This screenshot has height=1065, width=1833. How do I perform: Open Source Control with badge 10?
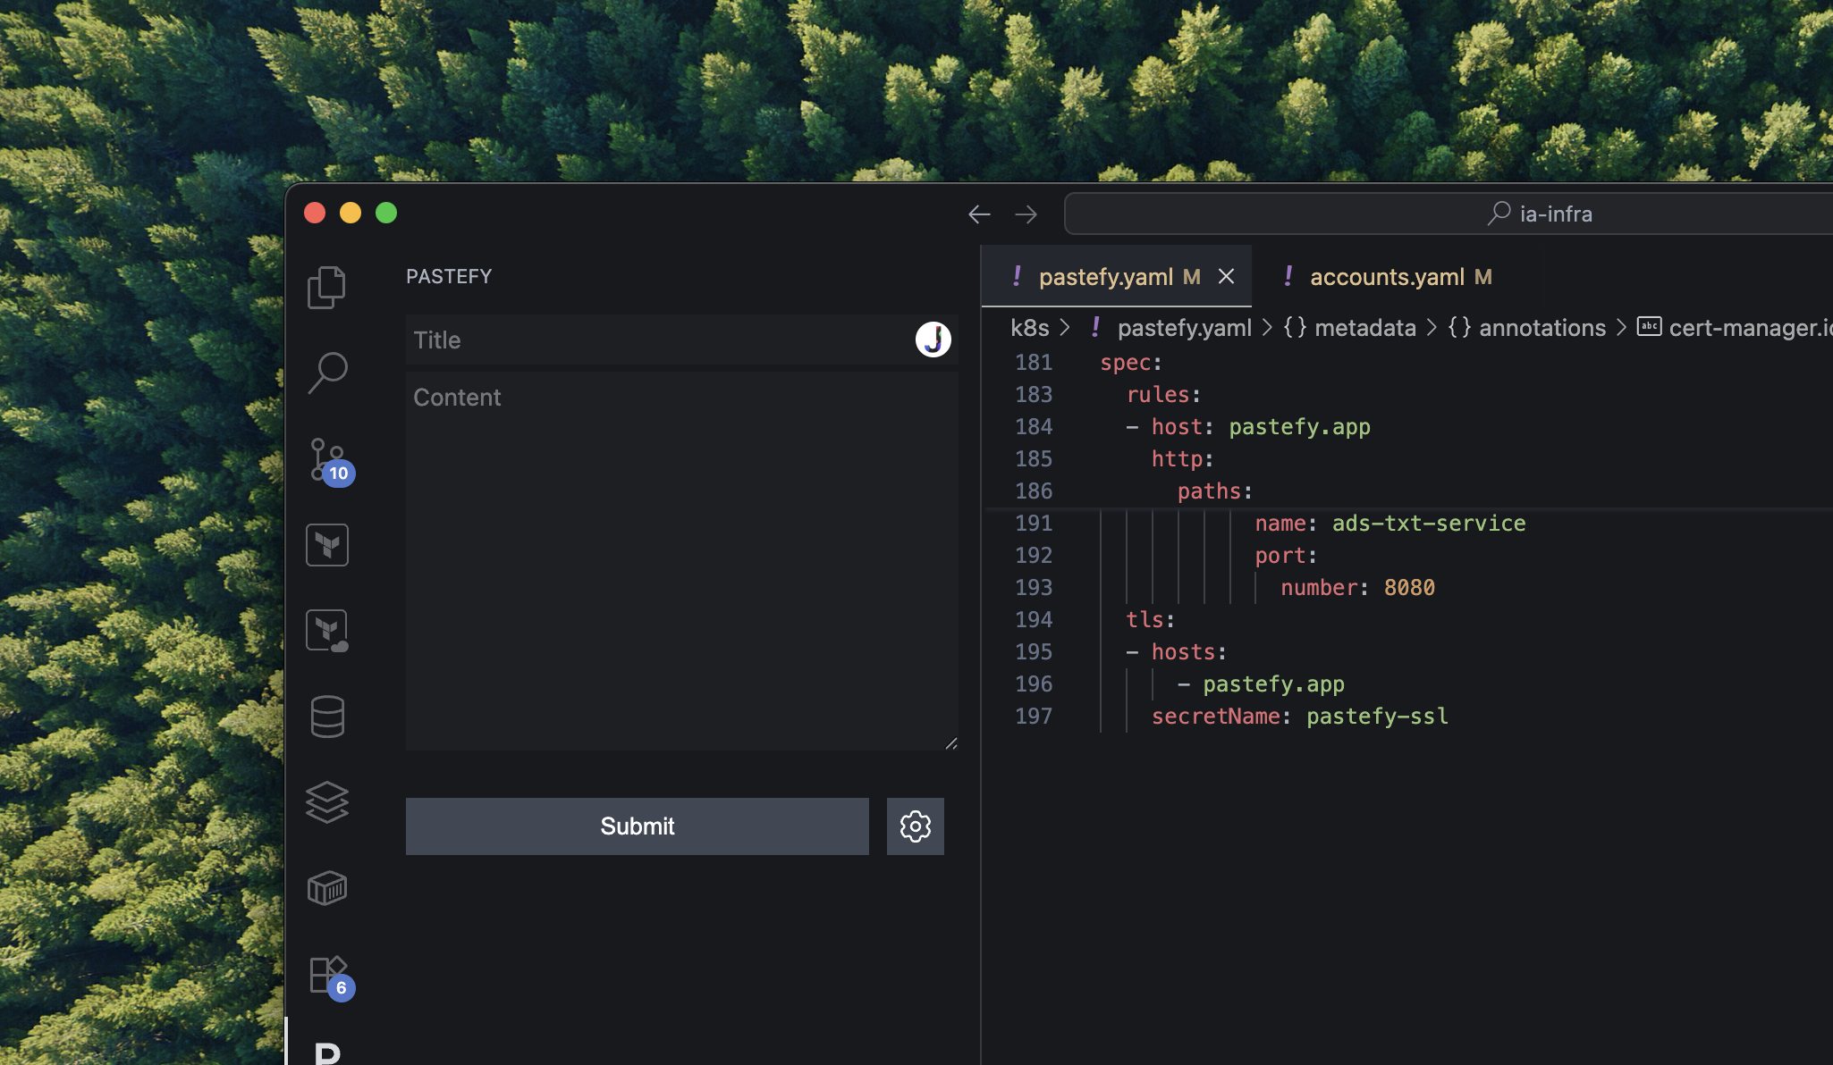click(327, 459)
